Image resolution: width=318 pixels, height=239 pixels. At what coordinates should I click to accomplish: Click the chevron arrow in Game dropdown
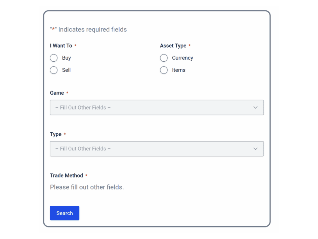tap(256, 108)
